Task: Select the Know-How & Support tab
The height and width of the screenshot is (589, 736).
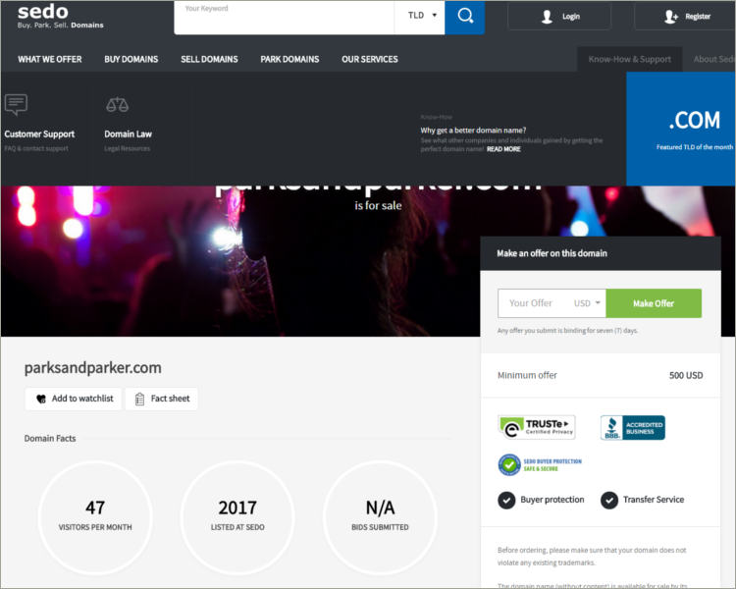Action: 629,59
